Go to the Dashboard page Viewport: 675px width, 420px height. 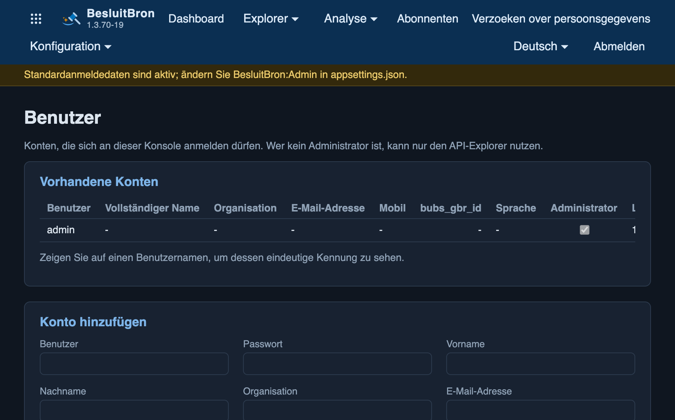[196, 19]
